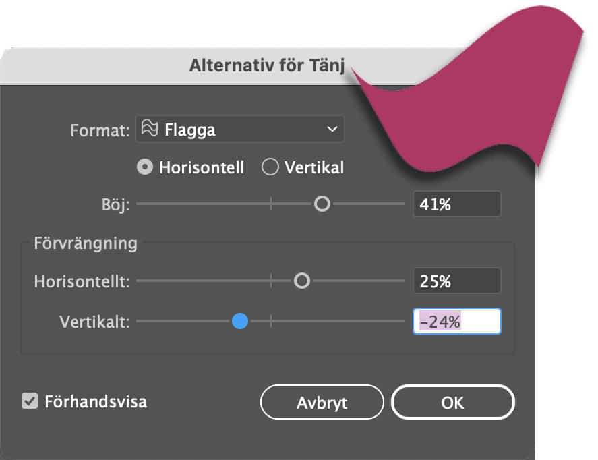Click the Horisontellt distortion slider handle
Image resolution: width=598 pixels, height=460 pixels.
[302, 281]
